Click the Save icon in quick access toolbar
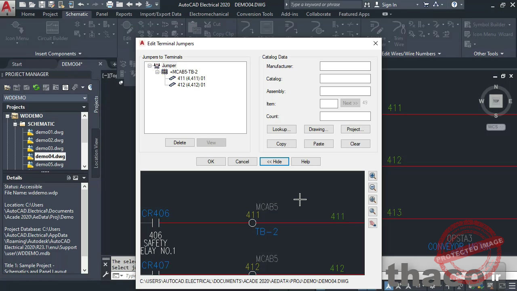 pyautogui.click(x=42, y=4)
